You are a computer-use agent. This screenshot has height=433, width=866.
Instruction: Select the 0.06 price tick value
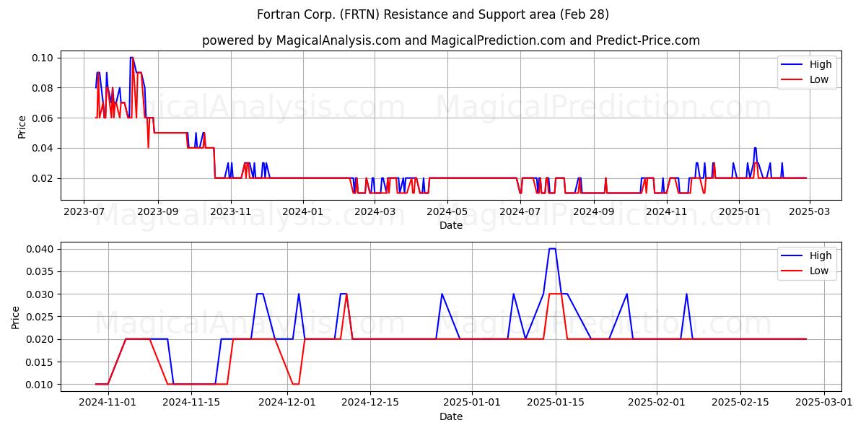pos(43,118)
